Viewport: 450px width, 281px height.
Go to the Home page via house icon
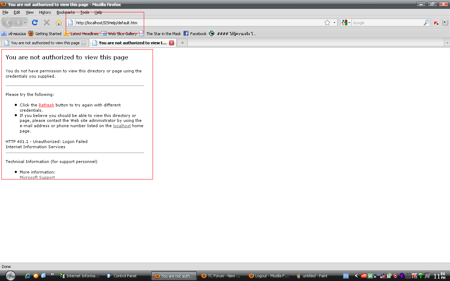coord(59,22)
